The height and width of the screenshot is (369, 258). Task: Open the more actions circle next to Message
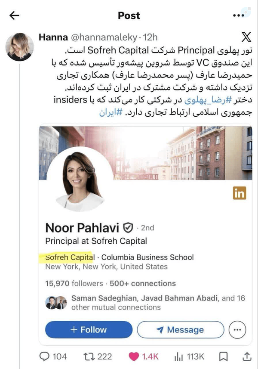237,330
